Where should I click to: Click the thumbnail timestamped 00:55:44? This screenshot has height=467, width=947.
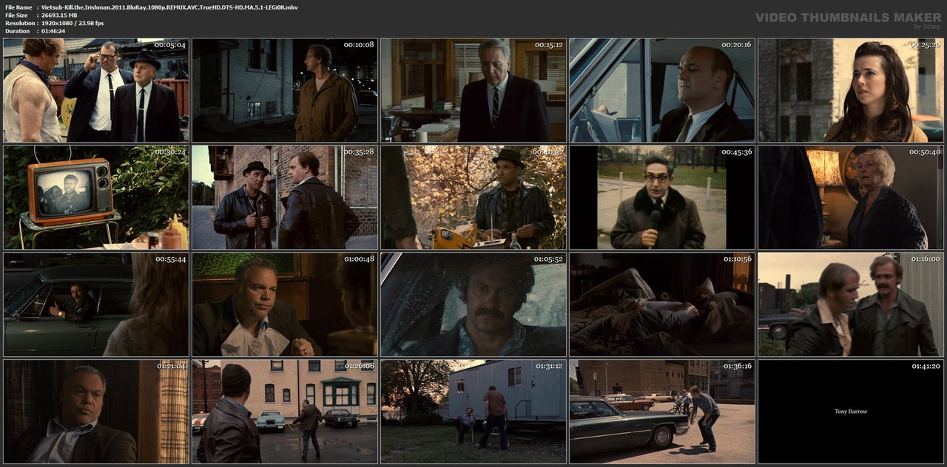click(96, 304)
